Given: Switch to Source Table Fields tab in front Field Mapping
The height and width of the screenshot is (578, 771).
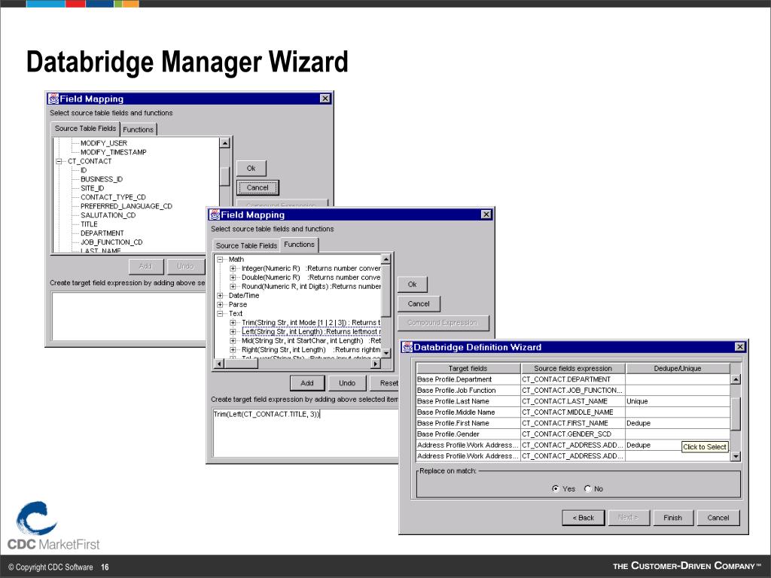Looking at the screenshot, I should pyautogui.click(x=246, y=245).
